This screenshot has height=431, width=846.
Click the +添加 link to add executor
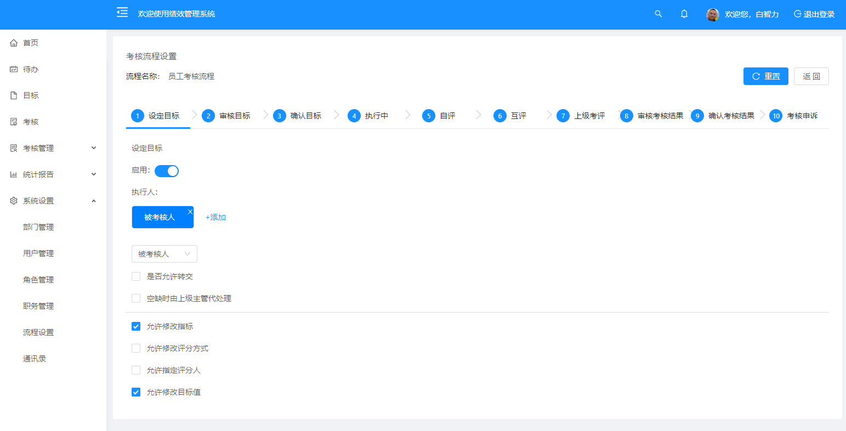coord(215,217)
